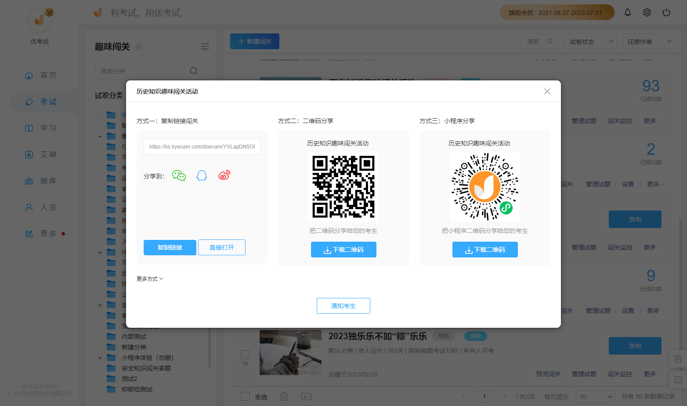Click the power logout icon
687x406 pixels.
[x=666, y=12]
